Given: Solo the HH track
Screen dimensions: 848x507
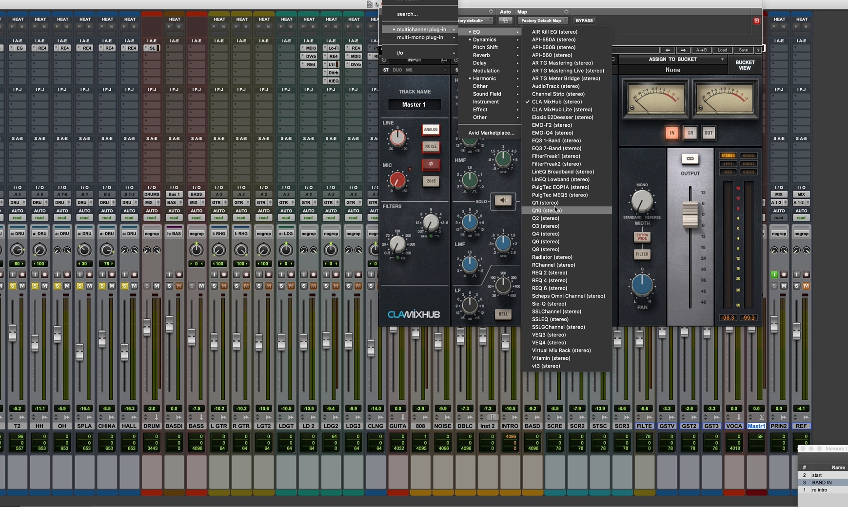Looking at the screenshot, I should point(35,286).
